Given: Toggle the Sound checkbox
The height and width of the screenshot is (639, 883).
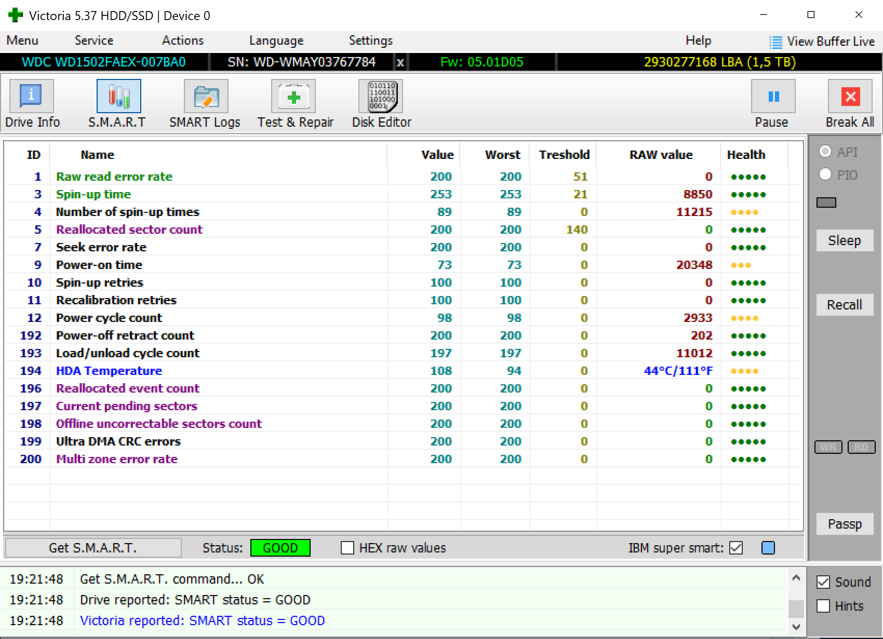Looking at the screenshot, I should click(x=823, y=582).
